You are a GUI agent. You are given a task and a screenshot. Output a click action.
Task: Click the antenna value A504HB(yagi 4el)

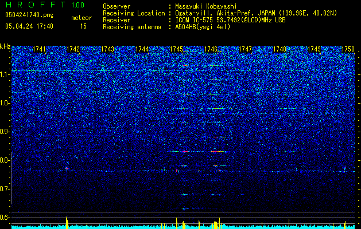coord(203,27)
